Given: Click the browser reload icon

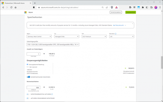Looking at the screenshot, I should pyautogui.click(x=11, y=8).
